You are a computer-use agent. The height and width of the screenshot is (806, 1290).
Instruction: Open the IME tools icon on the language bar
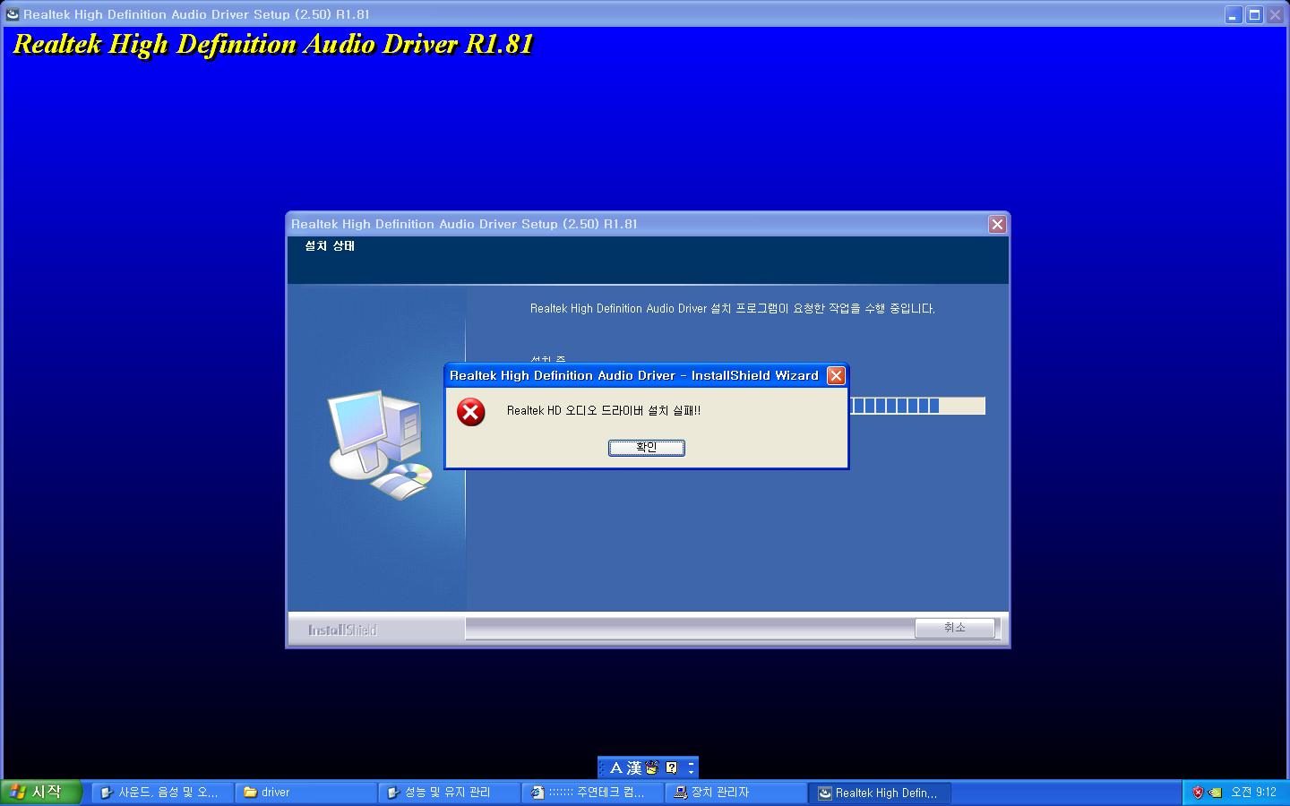point(652,768)
